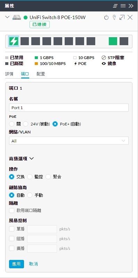This screenshot has width=138, height=278.
Task: Click the hamburger list view icon in header
Action: click(x=123, y=6)
